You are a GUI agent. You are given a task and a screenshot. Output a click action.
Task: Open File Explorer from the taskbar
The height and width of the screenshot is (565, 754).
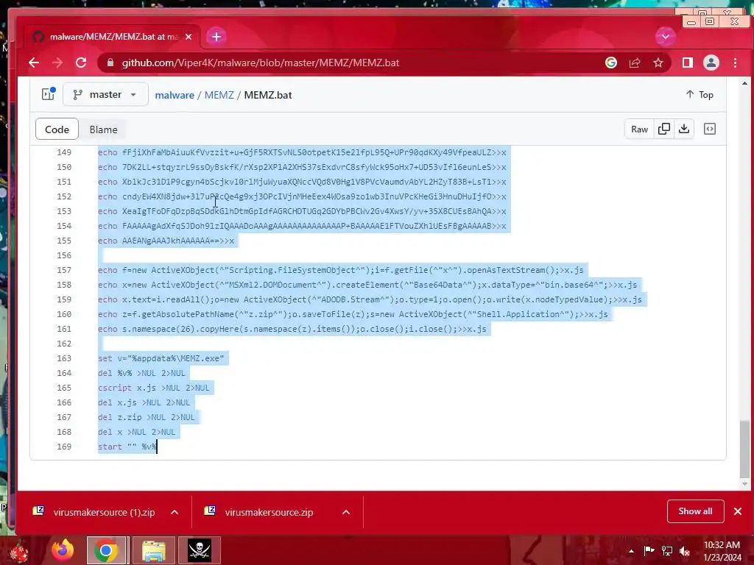[x=153, y=550]
